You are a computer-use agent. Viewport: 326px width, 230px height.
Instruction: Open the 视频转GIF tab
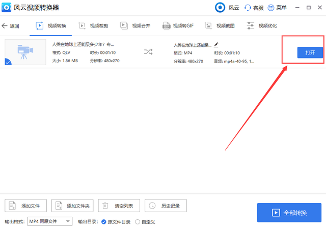coord(178,26)
